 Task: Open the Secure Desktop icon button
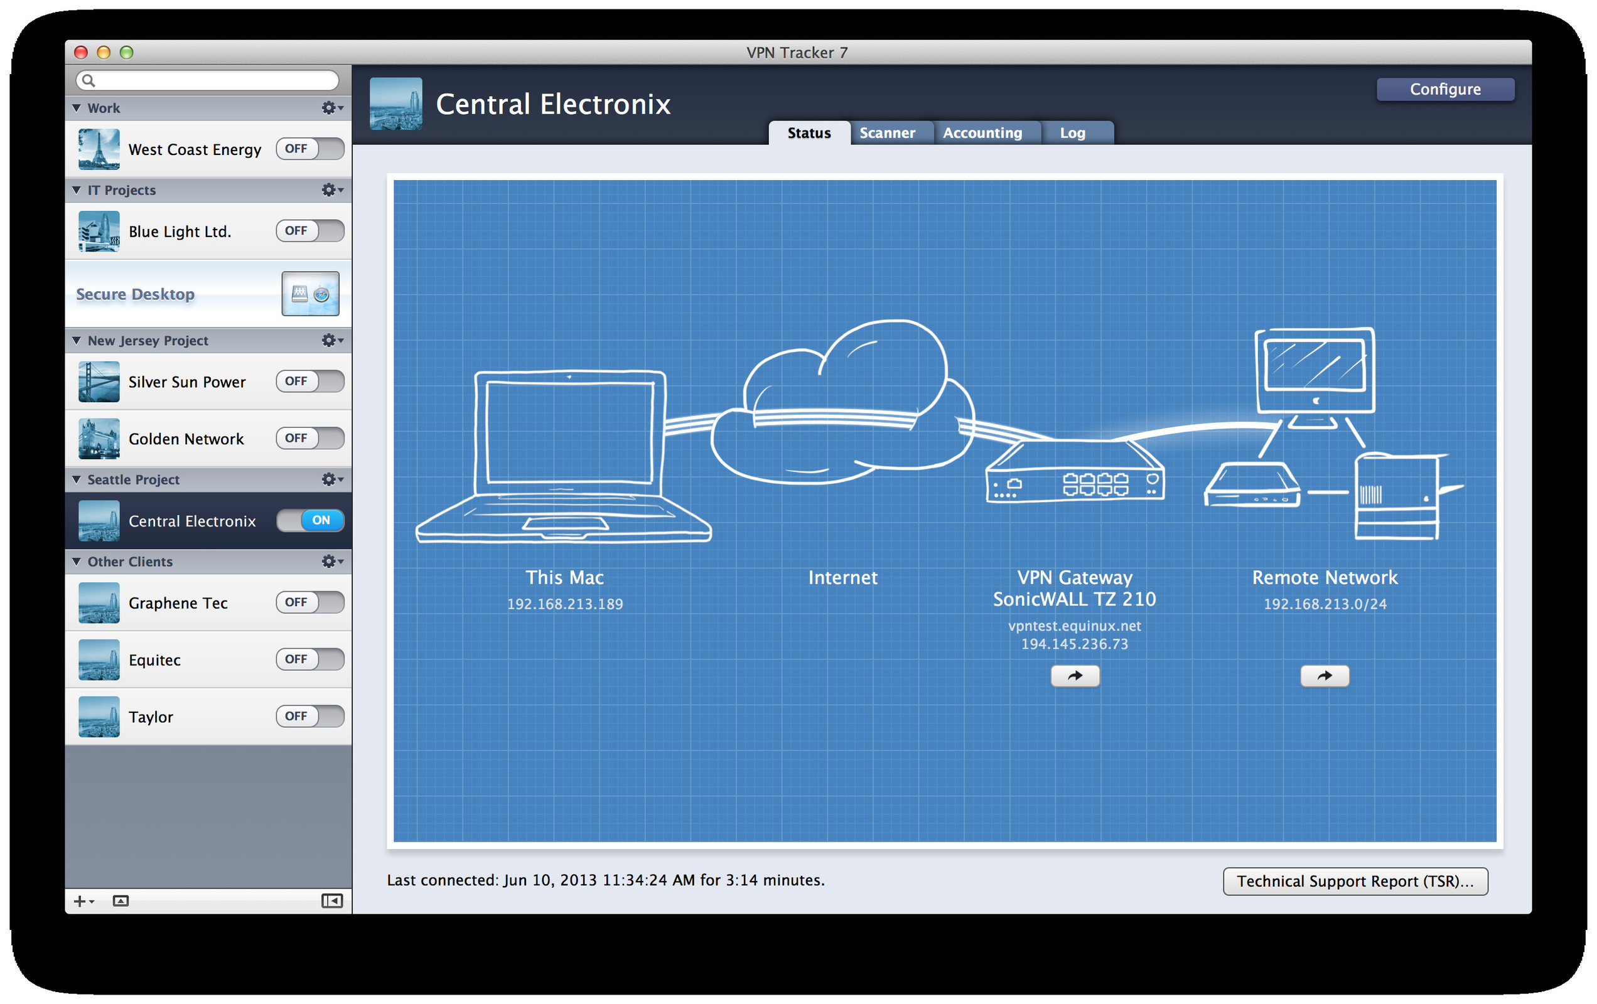point(310,294)
